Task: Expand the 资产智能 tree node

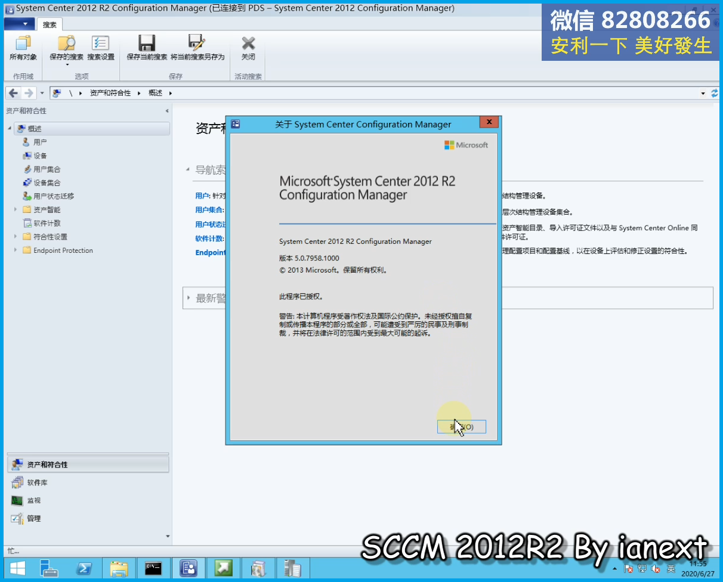Action: [x=16, y=209]
